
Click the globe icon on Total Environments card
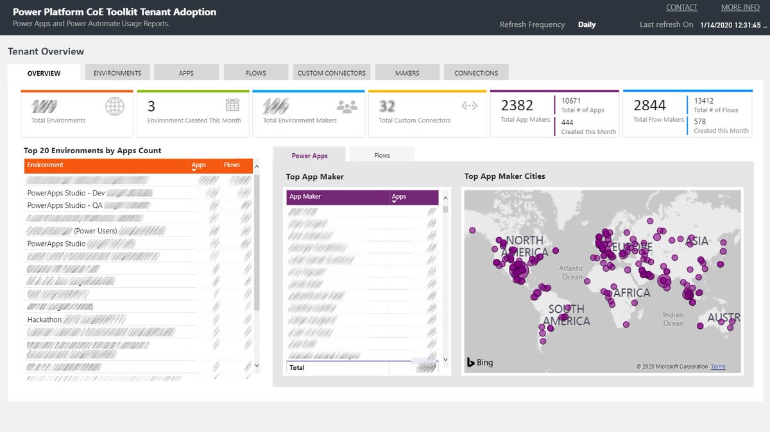click(x=115, y=106)
